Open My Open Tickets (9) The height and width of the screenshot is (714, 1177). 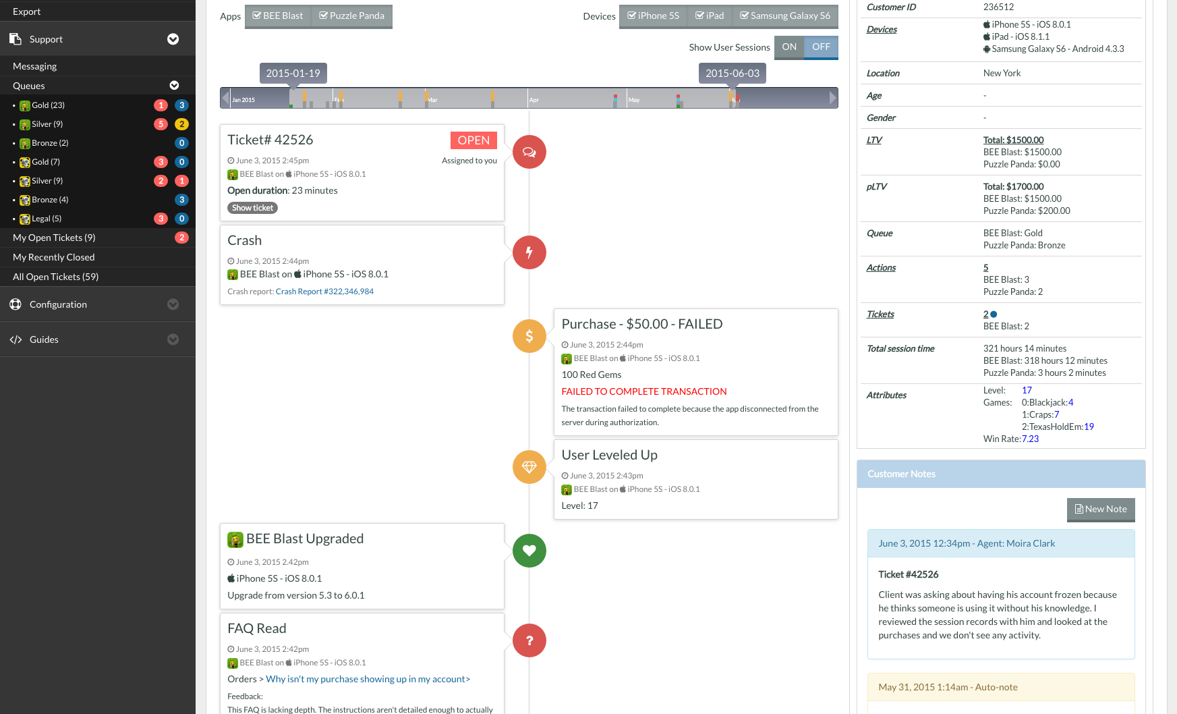click(x=98, y=238)
